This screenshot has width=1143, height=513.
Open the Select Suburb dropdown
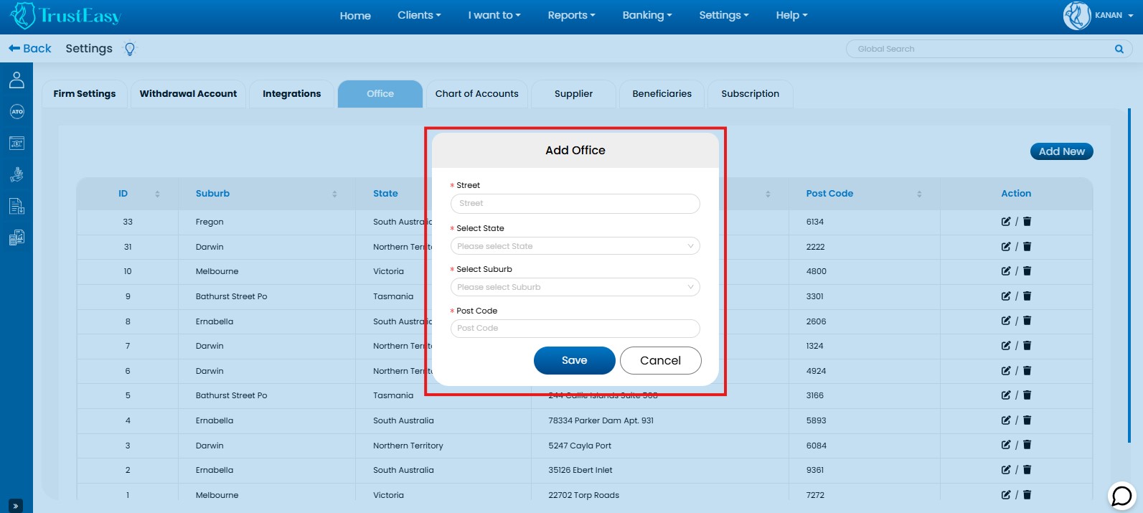pyautogui.click(x=575, y=287)
